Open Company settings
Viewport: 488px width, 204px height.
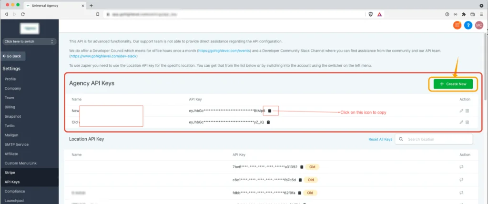13,89
